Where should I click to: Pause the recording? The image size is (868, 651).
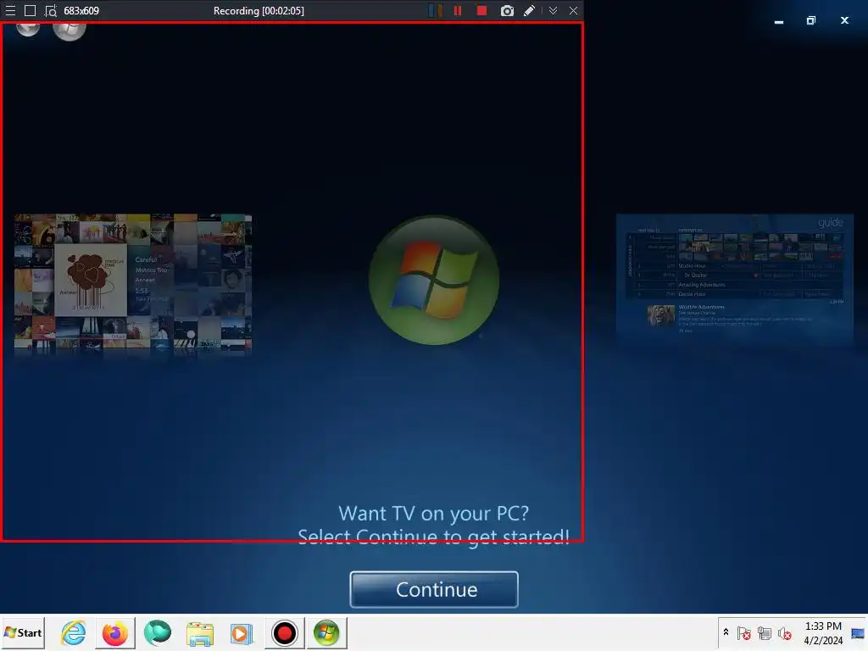tap(458, 10)
